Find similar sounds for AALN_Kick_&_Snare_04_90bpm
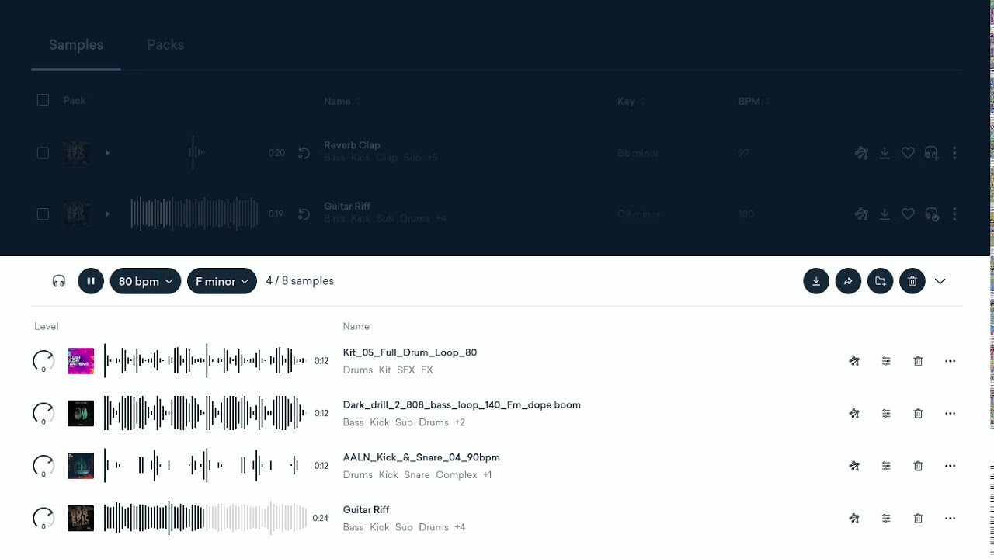Viewport: 994px width, 559px height. click(x=854, y=466)
